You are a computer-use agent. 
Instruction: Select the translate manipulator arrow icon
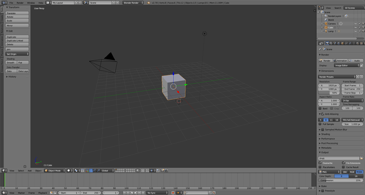(x=91, y=170)
